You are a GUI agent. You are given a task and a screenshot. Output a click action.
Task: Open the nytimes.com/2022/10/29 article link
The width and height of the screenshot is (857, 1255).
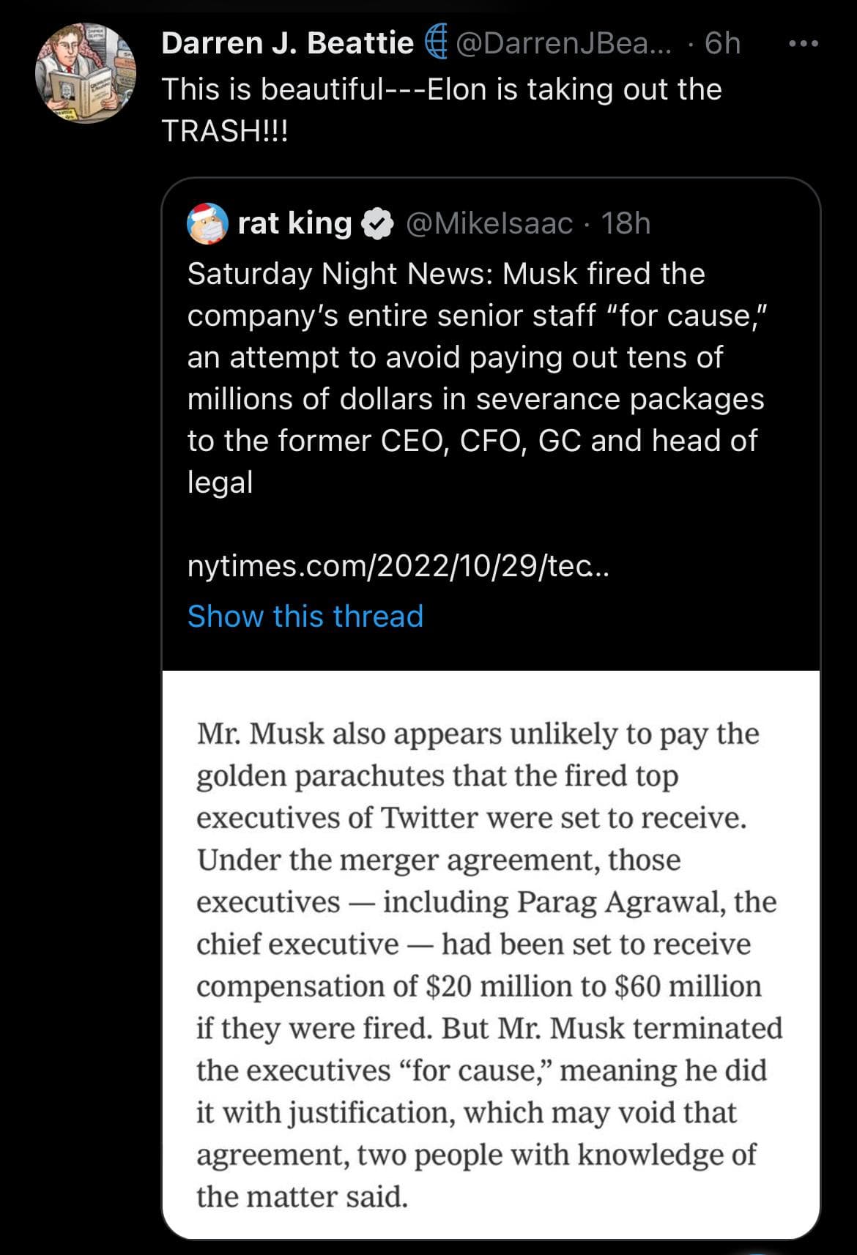tap(398, 566)
